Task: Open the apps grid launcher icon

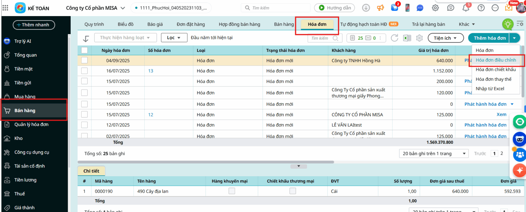Action: (5, 8)
